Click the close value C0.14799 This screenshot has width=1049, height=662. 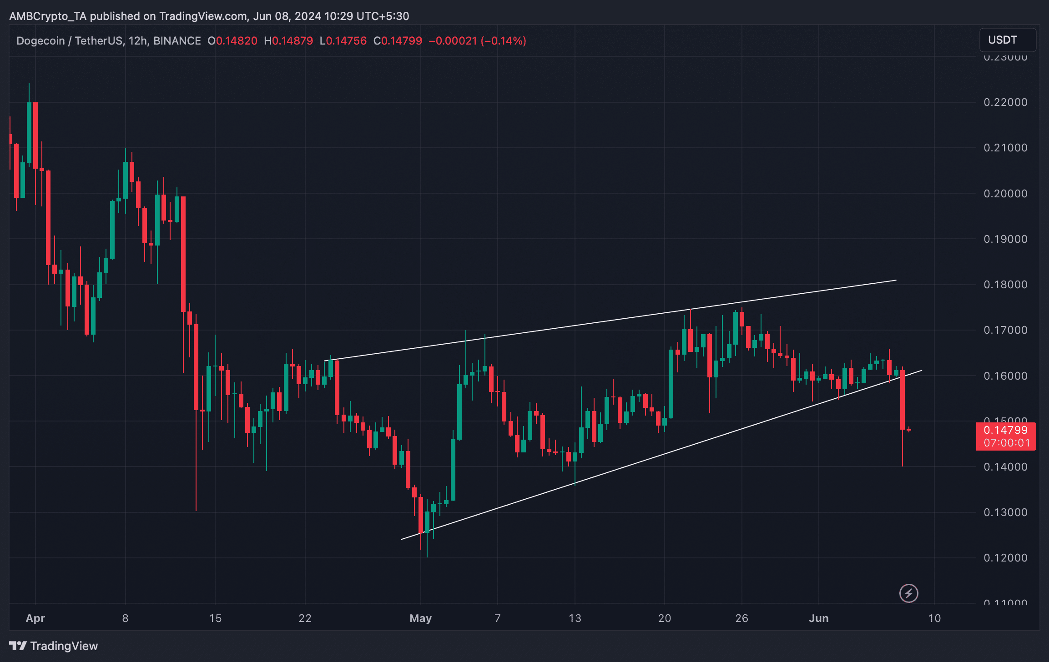tap(398, 41)
